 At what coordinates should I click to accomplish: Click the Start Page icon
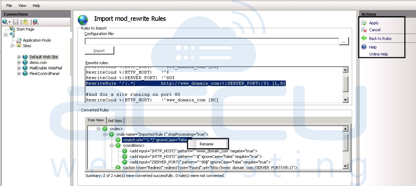click(x=12, y=29)
